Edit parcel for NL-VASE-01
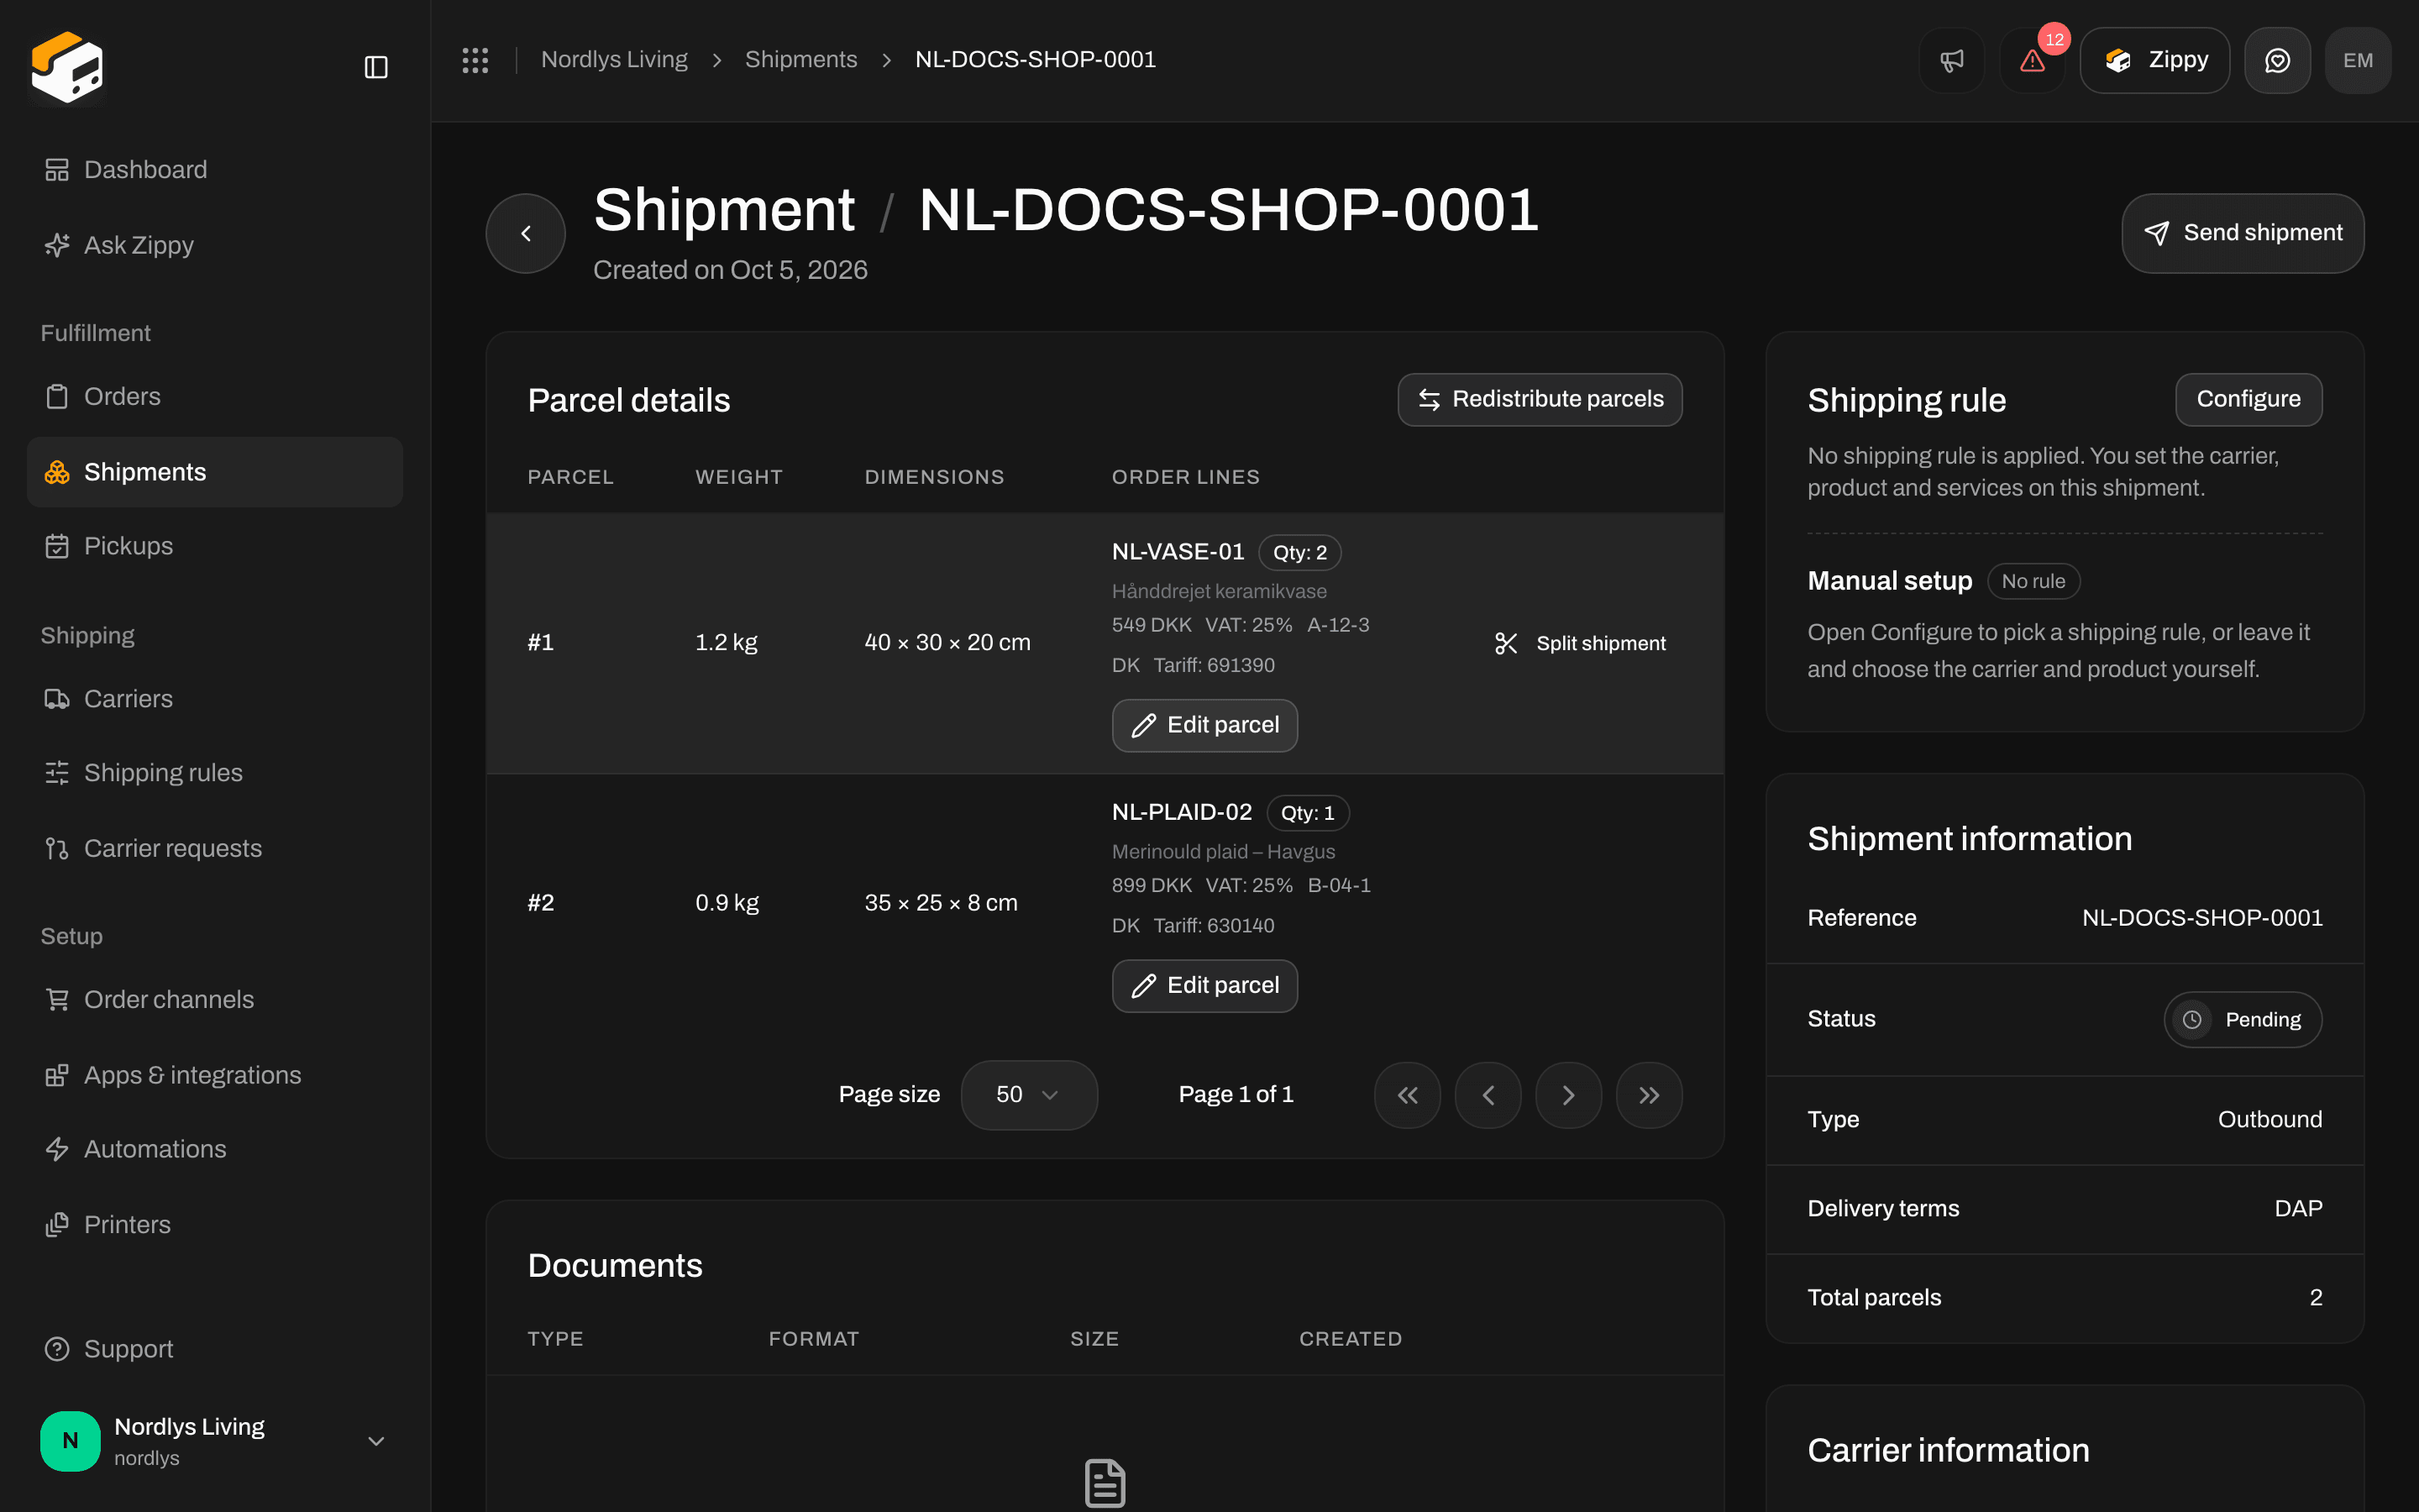 pos(1204,725)
